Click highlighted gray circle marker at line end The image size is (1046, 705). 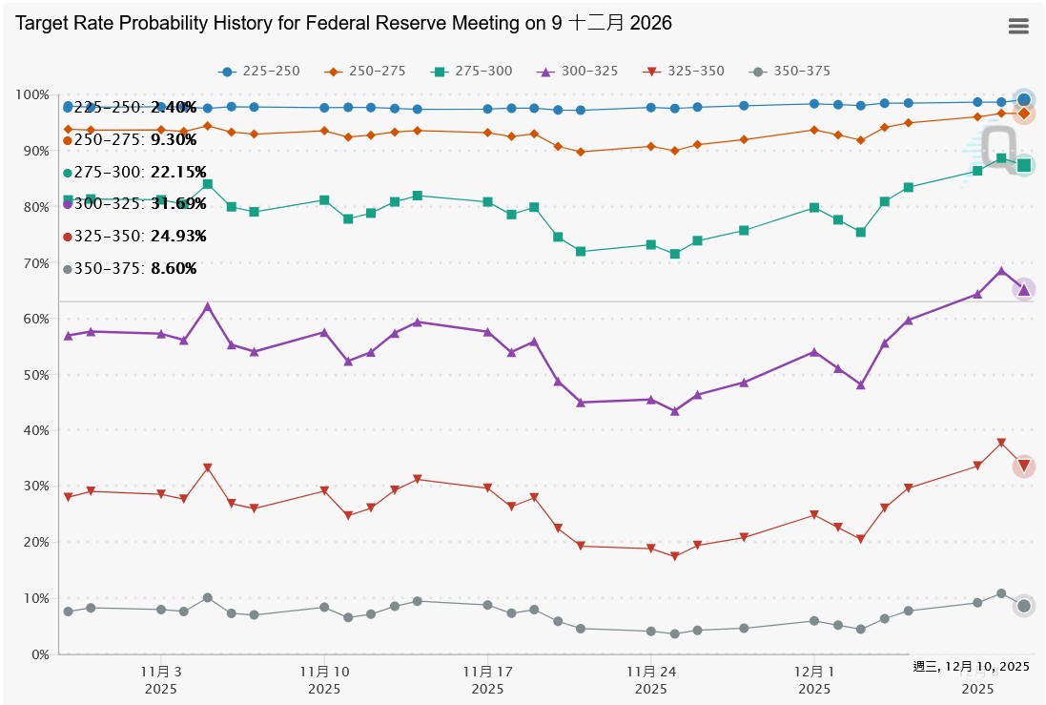(1023, 606)
